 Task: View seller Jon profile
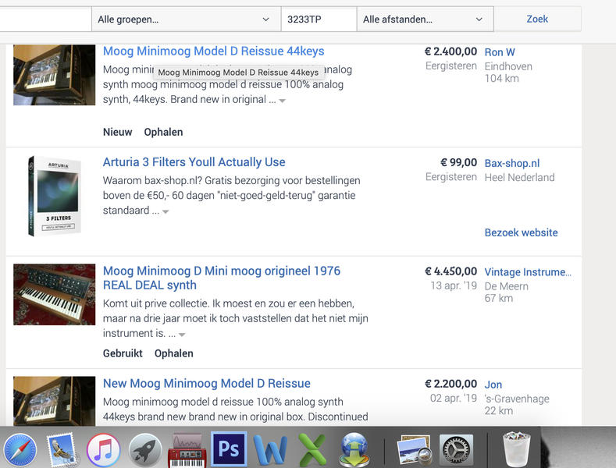coord(493,385)
